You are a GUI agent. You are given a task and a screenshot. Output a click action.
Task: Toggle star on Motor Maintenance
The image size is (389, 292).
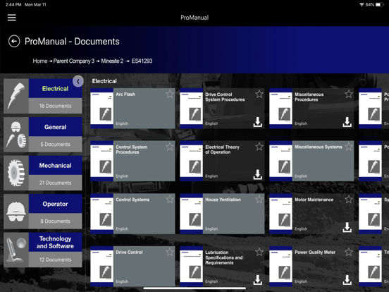coord(349,200)
